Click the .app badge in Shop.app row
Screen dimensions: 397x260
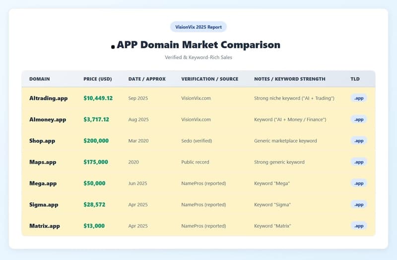(359, 141)
